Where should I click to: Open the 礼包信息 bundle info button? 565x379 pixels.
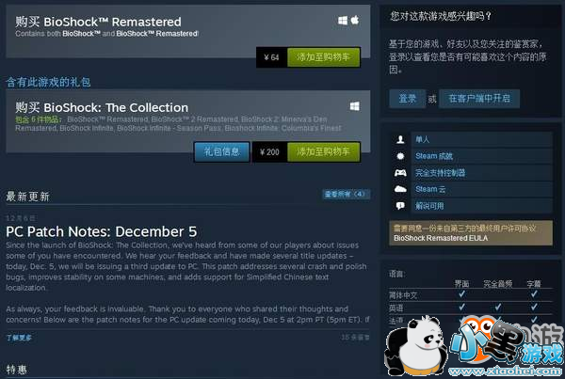coord(222,152)
